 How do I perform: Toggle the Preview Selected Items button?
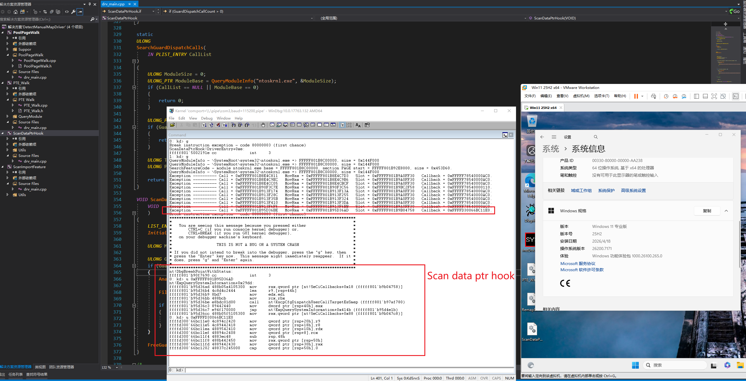[x=80, y=12]
